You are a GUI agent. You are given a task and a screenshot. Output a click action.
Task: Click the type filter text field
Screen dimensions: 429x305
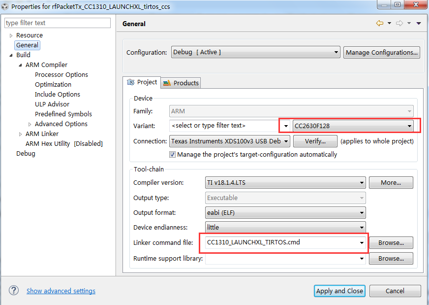58,23
